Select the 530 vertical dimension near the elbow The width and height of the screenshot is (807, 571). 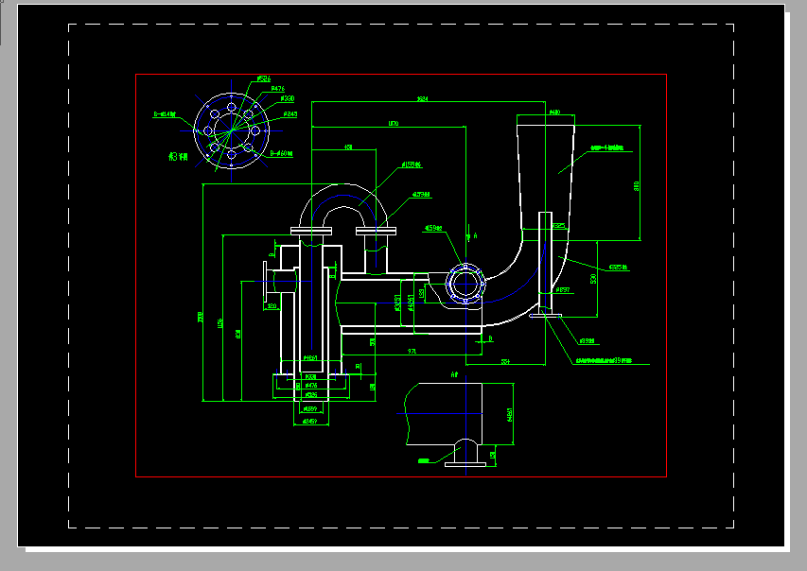tap(593, 278)
